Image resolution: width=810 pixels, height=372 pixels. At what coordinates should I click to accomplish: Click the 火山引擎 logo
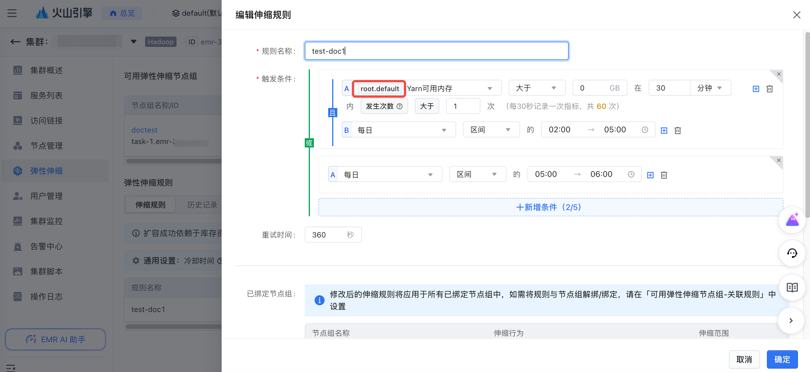(64, 13)
